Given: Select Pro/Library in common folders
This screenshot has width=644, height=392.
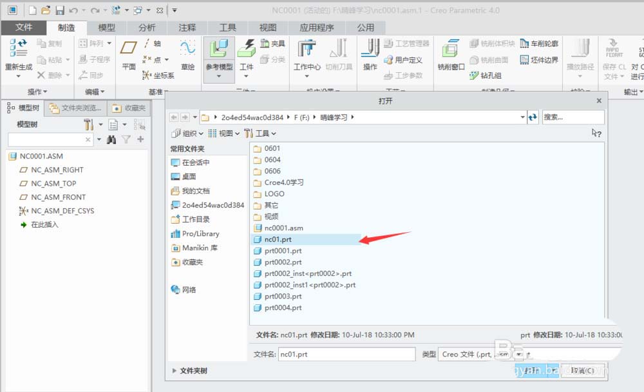Looking at the screenshot, I should point(195,233).
